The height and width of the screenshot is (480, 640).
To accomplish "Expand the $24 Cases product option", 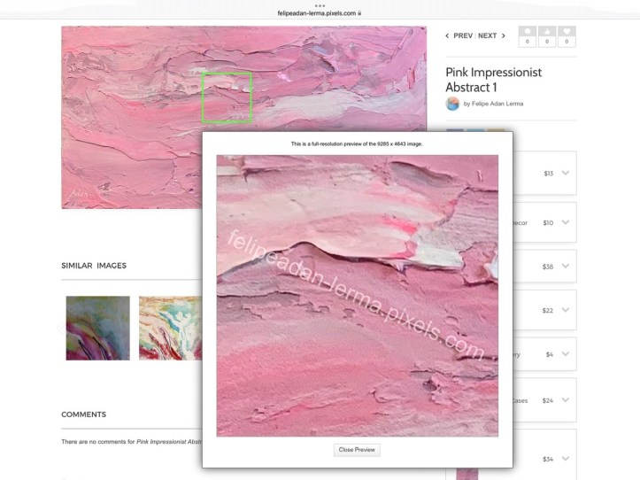I will click(565, 400).
